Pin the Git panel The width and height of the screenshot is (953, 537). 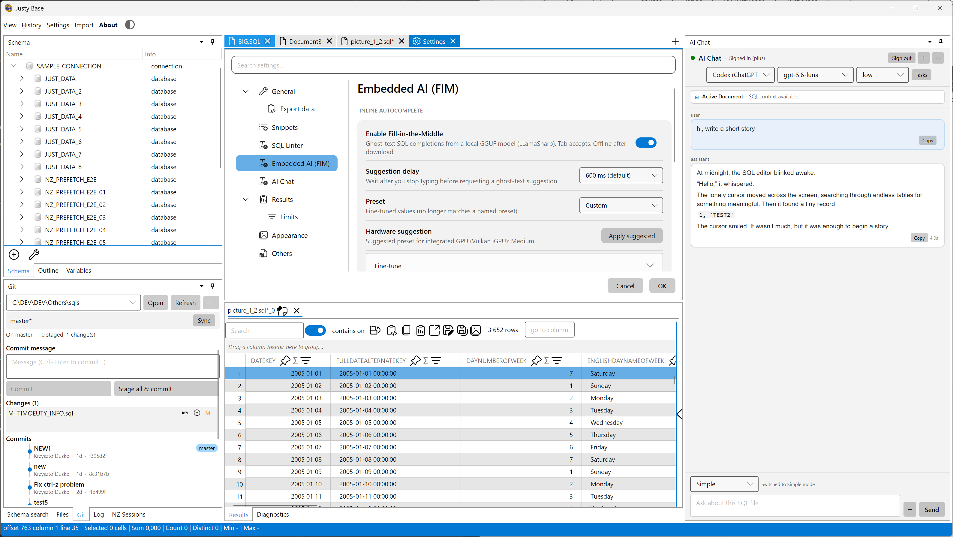tap(213, 286)
